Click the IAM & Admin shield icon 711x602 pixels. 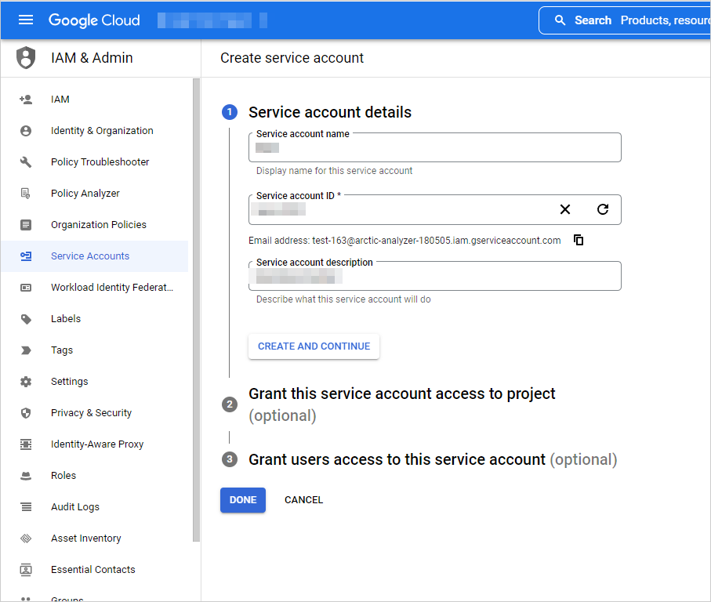point(24,57)
